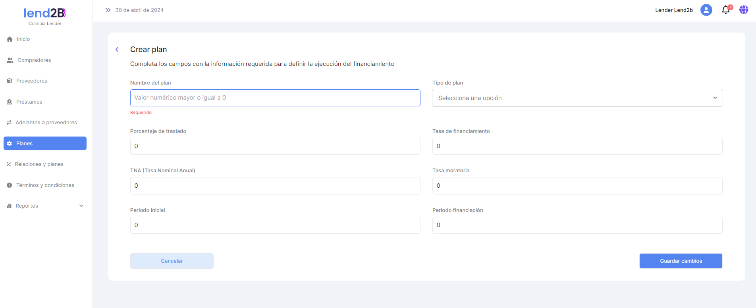Expand the Reportes menu chevron
Viewport: 756px width, 308px height.
[x=81, y=206]
